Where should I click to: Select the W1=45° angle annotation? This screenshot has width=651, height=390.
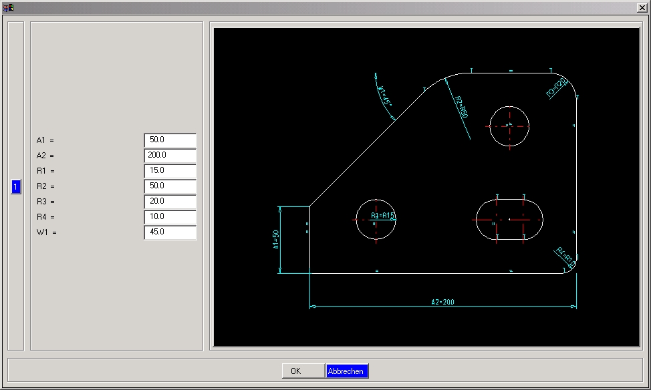pyautogui.click(x=384, y=96)
